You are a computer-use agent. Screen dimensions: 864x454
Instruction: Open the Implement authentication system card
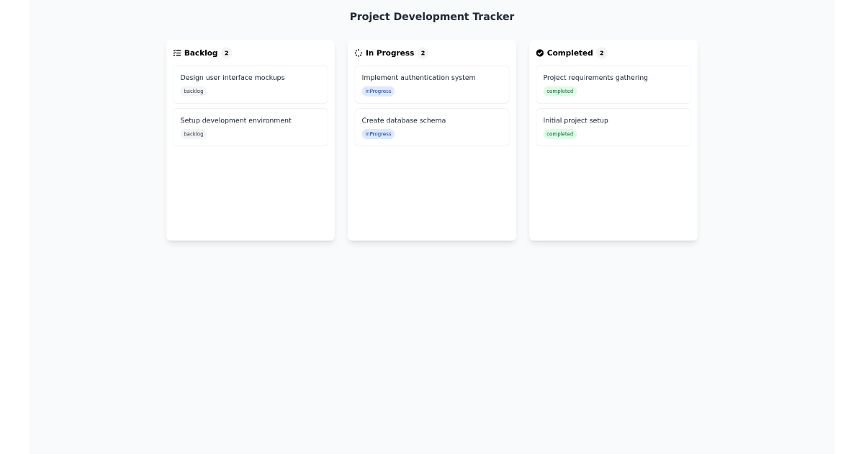[432, 84]
